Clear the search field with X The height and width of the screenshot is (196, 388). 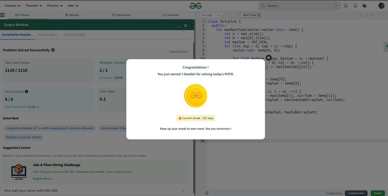pyautogui.click(x=336, y=5)
